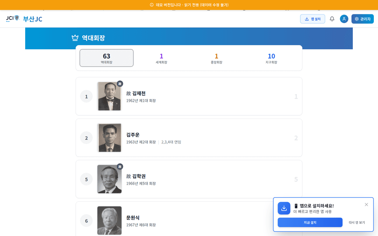The width and height of the screenshot is (378, 236).
Task: Click the gear icon on 관리자 button
Action: point(356,19)
